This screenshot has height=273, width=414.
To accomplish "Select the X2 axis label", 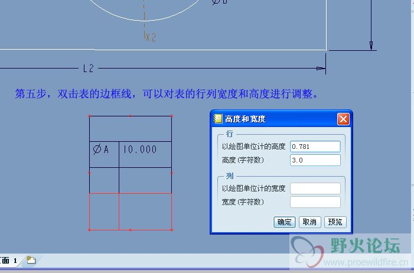I will pos(151,37).
